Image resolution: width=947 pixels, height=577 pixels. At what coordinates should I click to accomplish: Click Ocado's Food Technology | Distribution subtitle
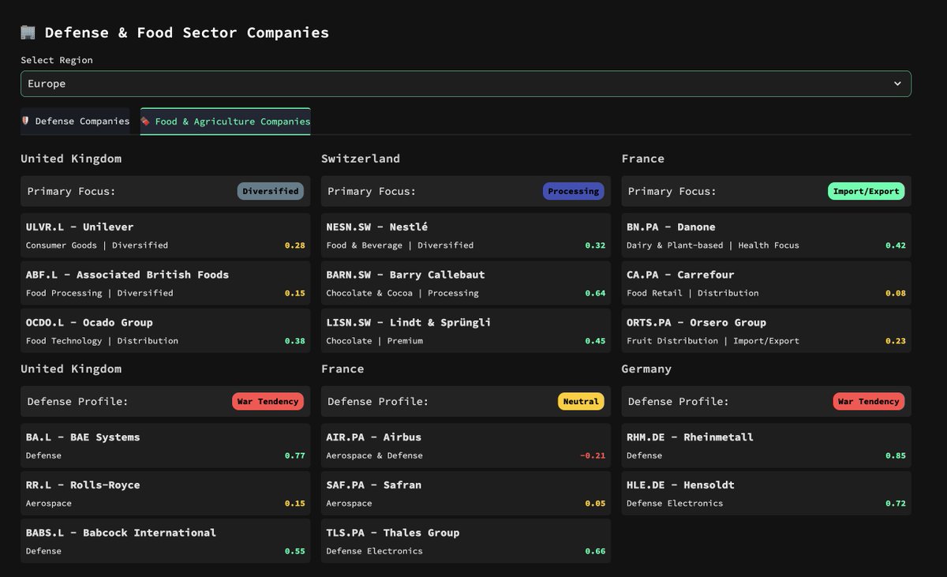pyautogui.click(x=102, y=341)
